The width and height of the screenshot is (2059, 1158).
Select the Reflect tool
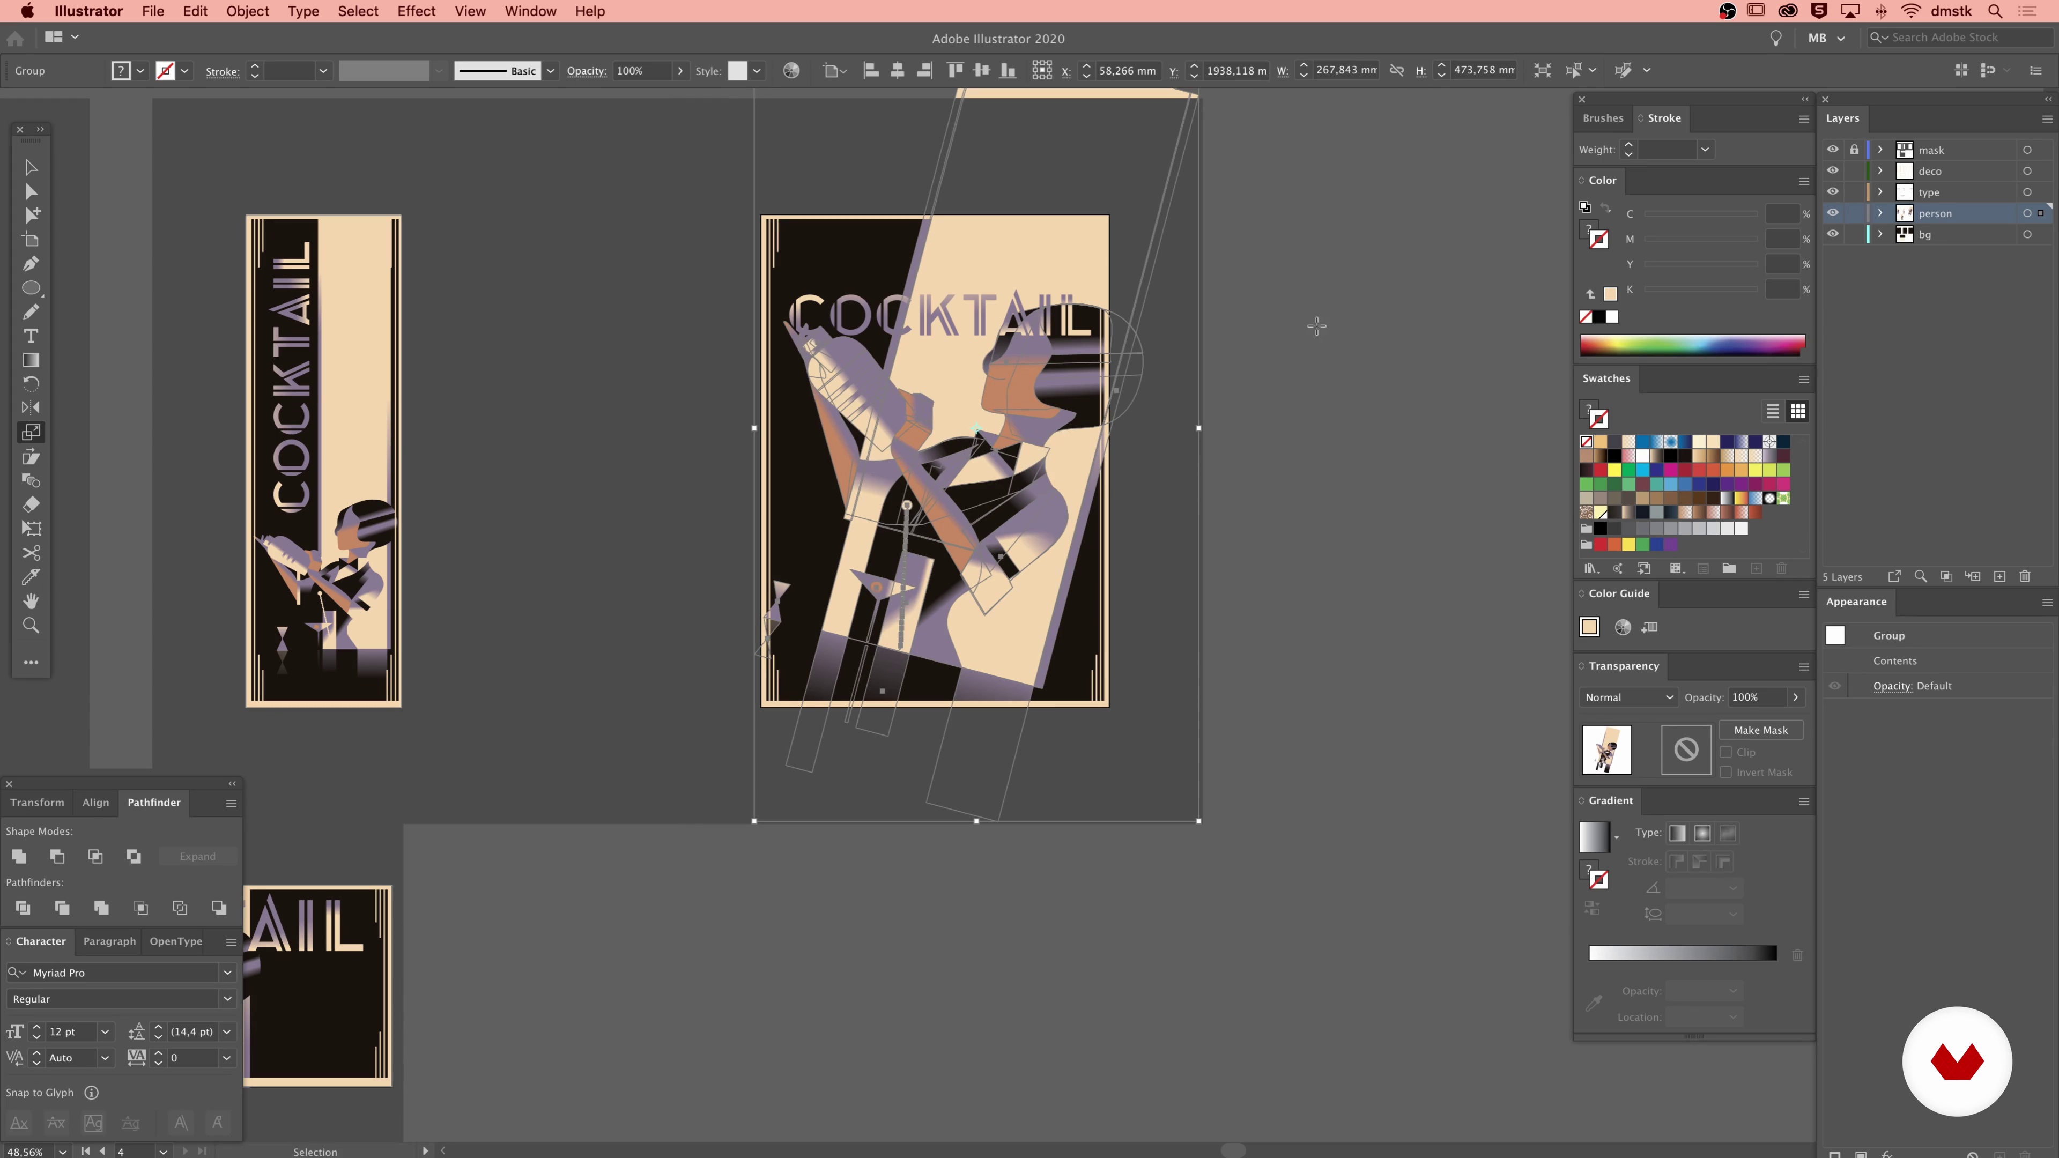coord(31,407)
